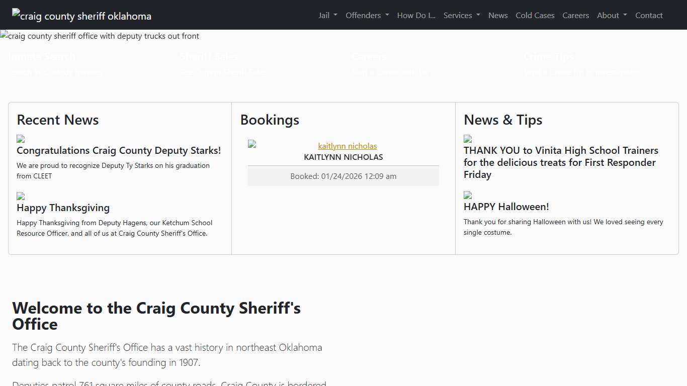Expand the Services dropdown menu
The image size is (687, 386).
point(461,15)
